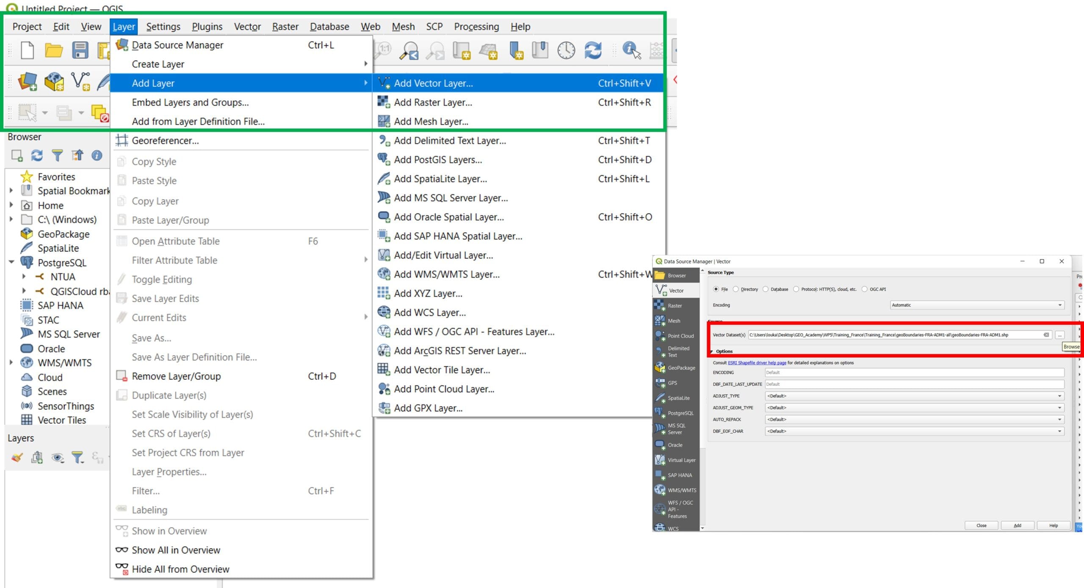Click the Select Features toolbar icon

pos(28,113)
